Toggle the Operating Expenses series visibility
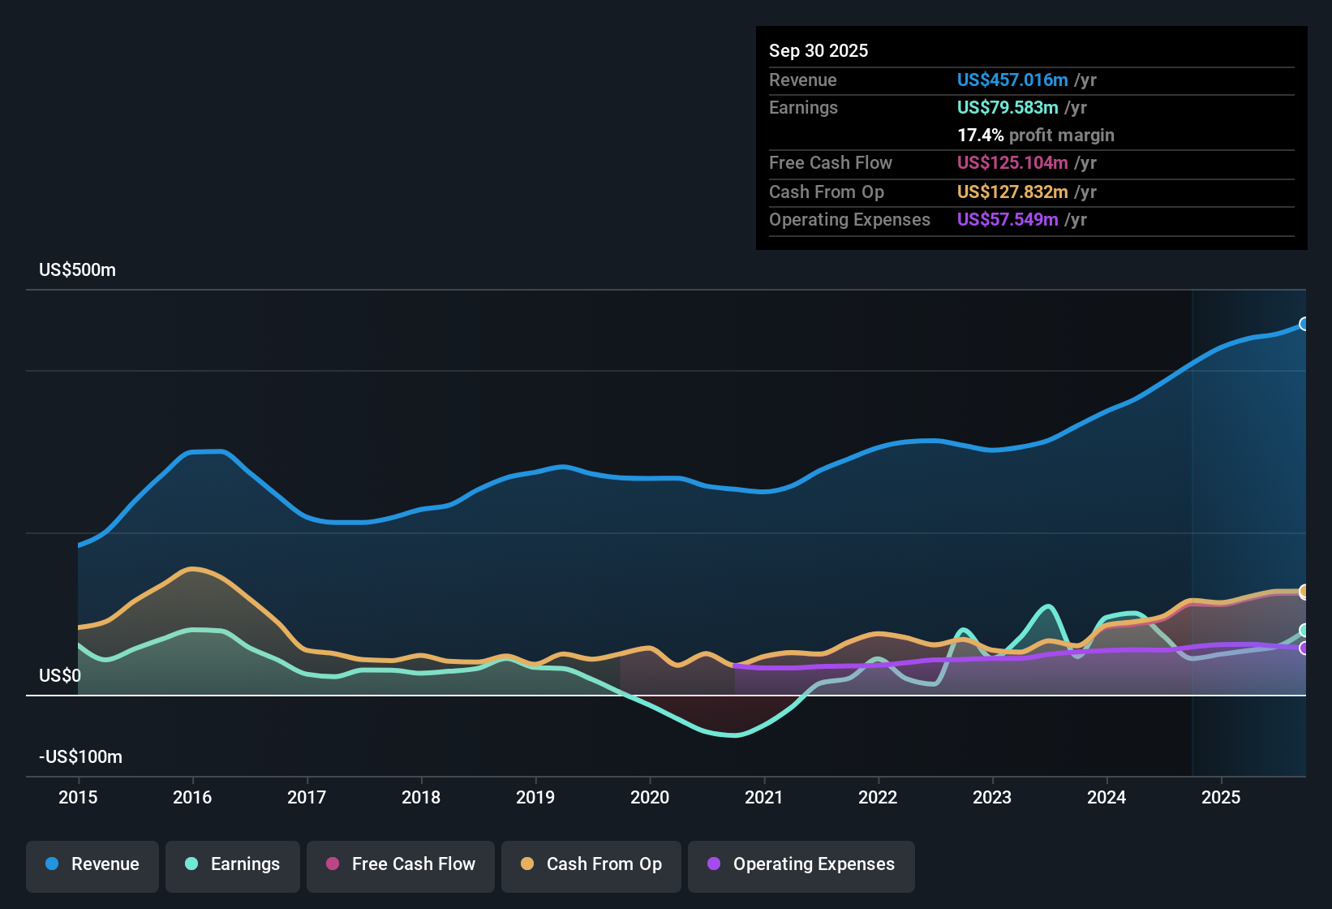 801,865
